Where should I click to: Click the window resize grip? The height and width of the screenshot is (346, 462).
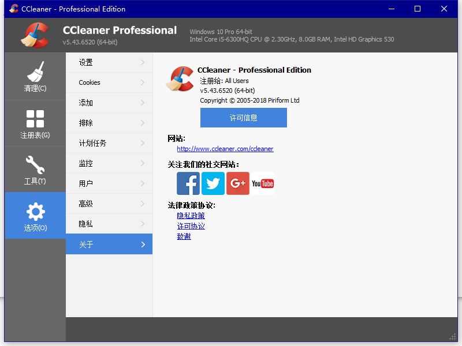click(x=453, y=337)
